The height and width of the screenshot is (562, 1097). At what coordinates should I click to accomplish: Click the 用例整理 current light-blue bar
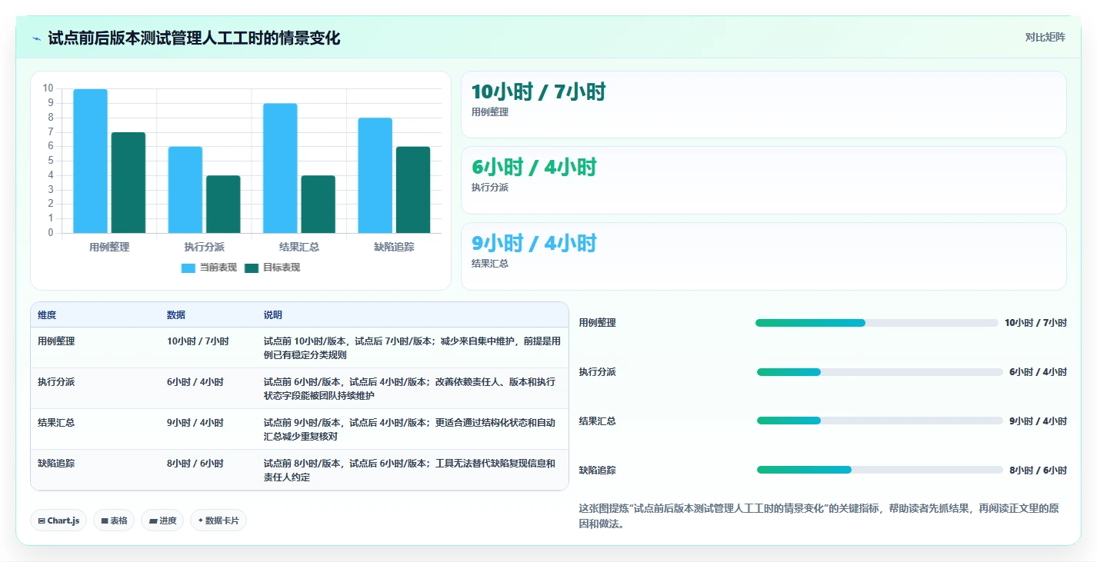(x=90, y=161)
